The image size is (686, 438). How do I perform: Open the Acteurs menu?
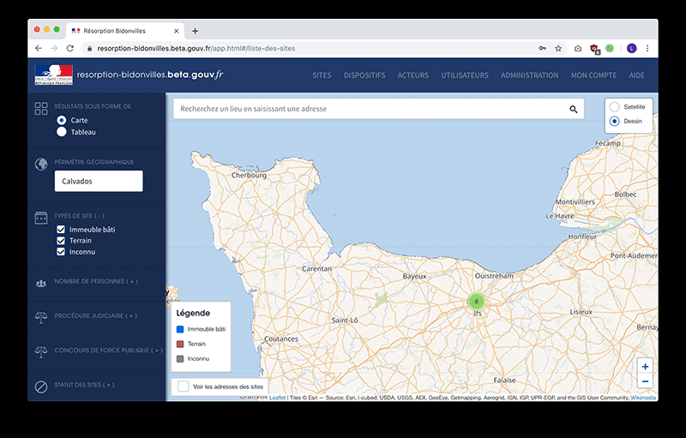point(413,75)
